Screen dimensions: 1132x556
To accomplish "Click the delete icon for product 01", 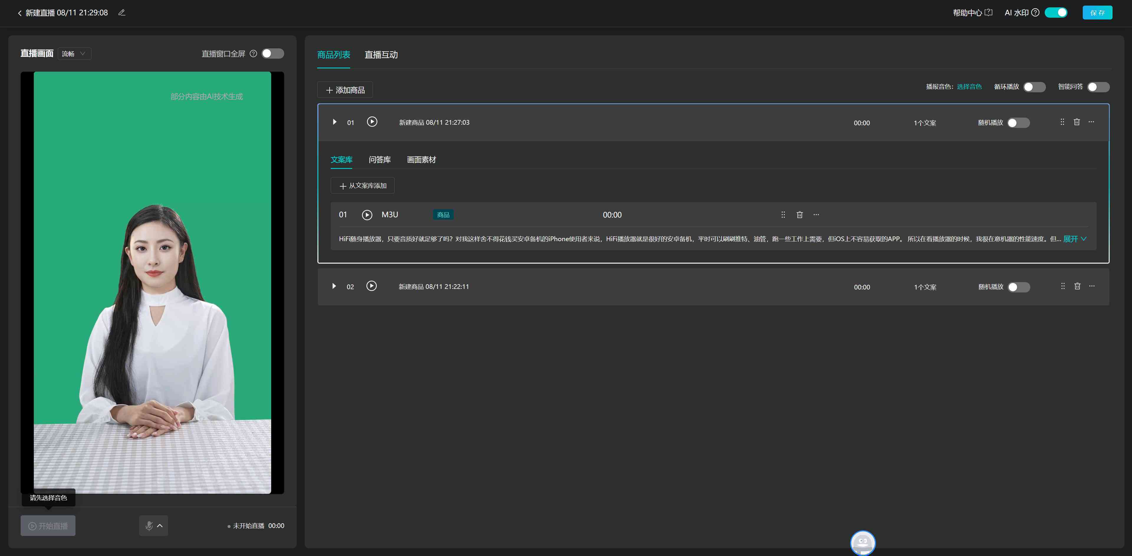I will click(1077, 121).
